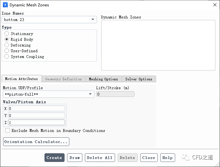
Task: Open the Zone Names dropdown
Action: coord(93,20)
